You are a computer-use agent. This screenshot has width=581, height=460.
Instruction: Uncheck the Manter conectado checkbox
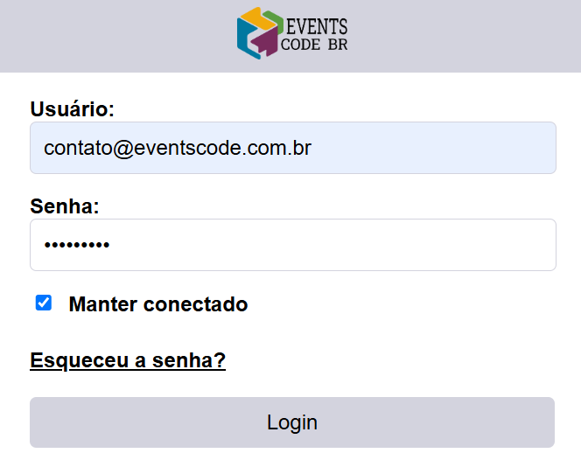coord(44,303)
